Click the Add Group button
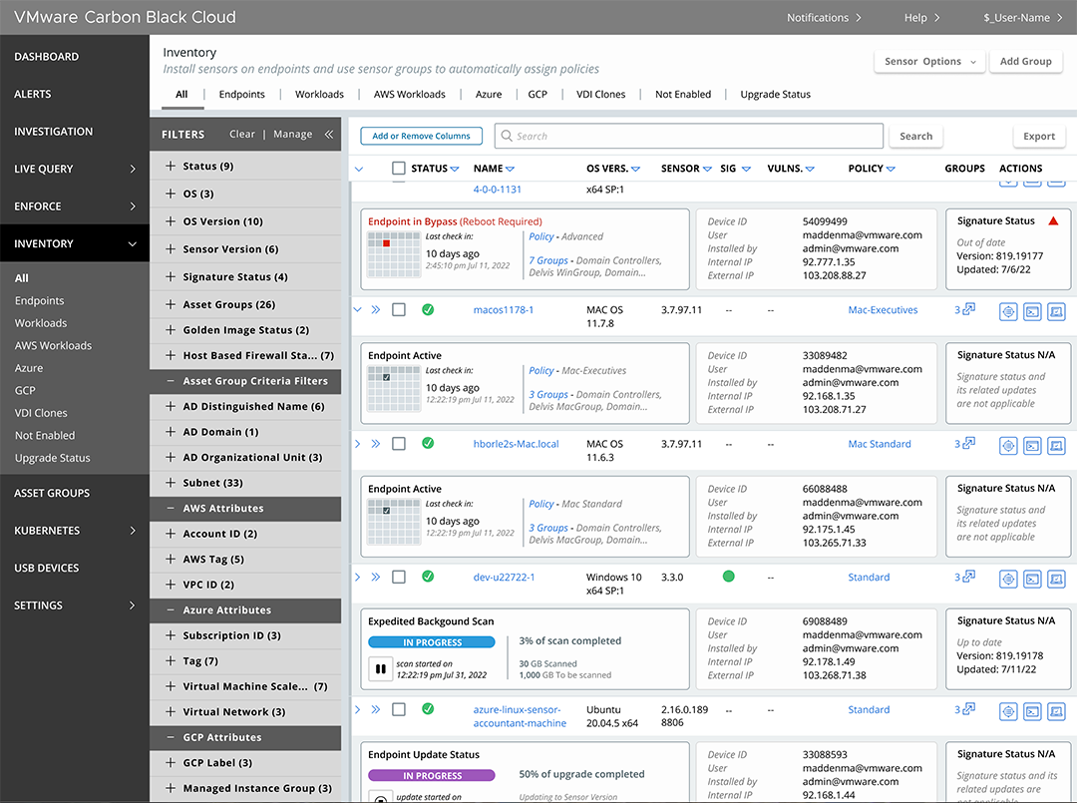 1025,61
